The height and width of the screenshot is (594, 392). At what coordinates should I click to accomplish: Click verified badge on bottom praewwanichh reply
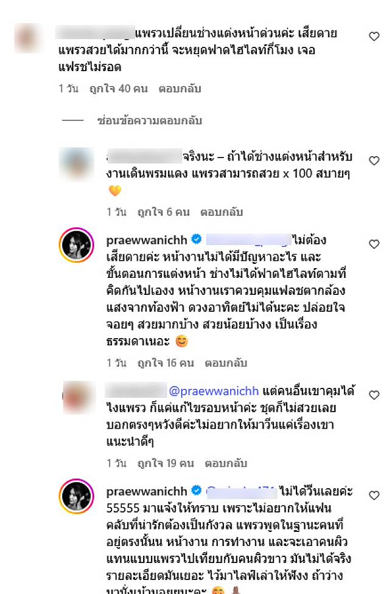point(197,491)
